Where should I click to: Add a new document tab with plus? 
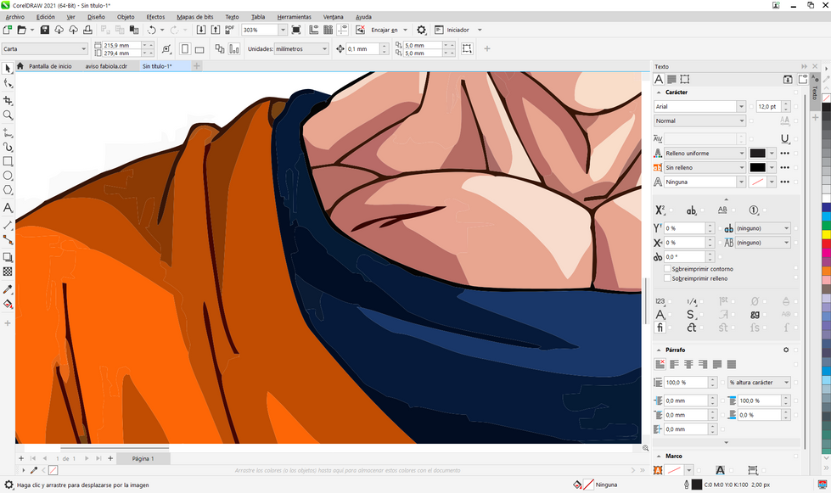[196, 66]
